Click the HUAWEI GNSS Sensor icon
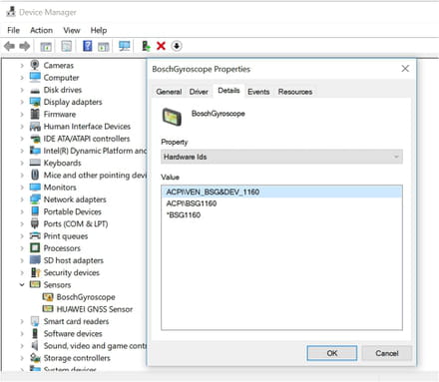This screenshot has width=439, height=382. coord(48,309)
